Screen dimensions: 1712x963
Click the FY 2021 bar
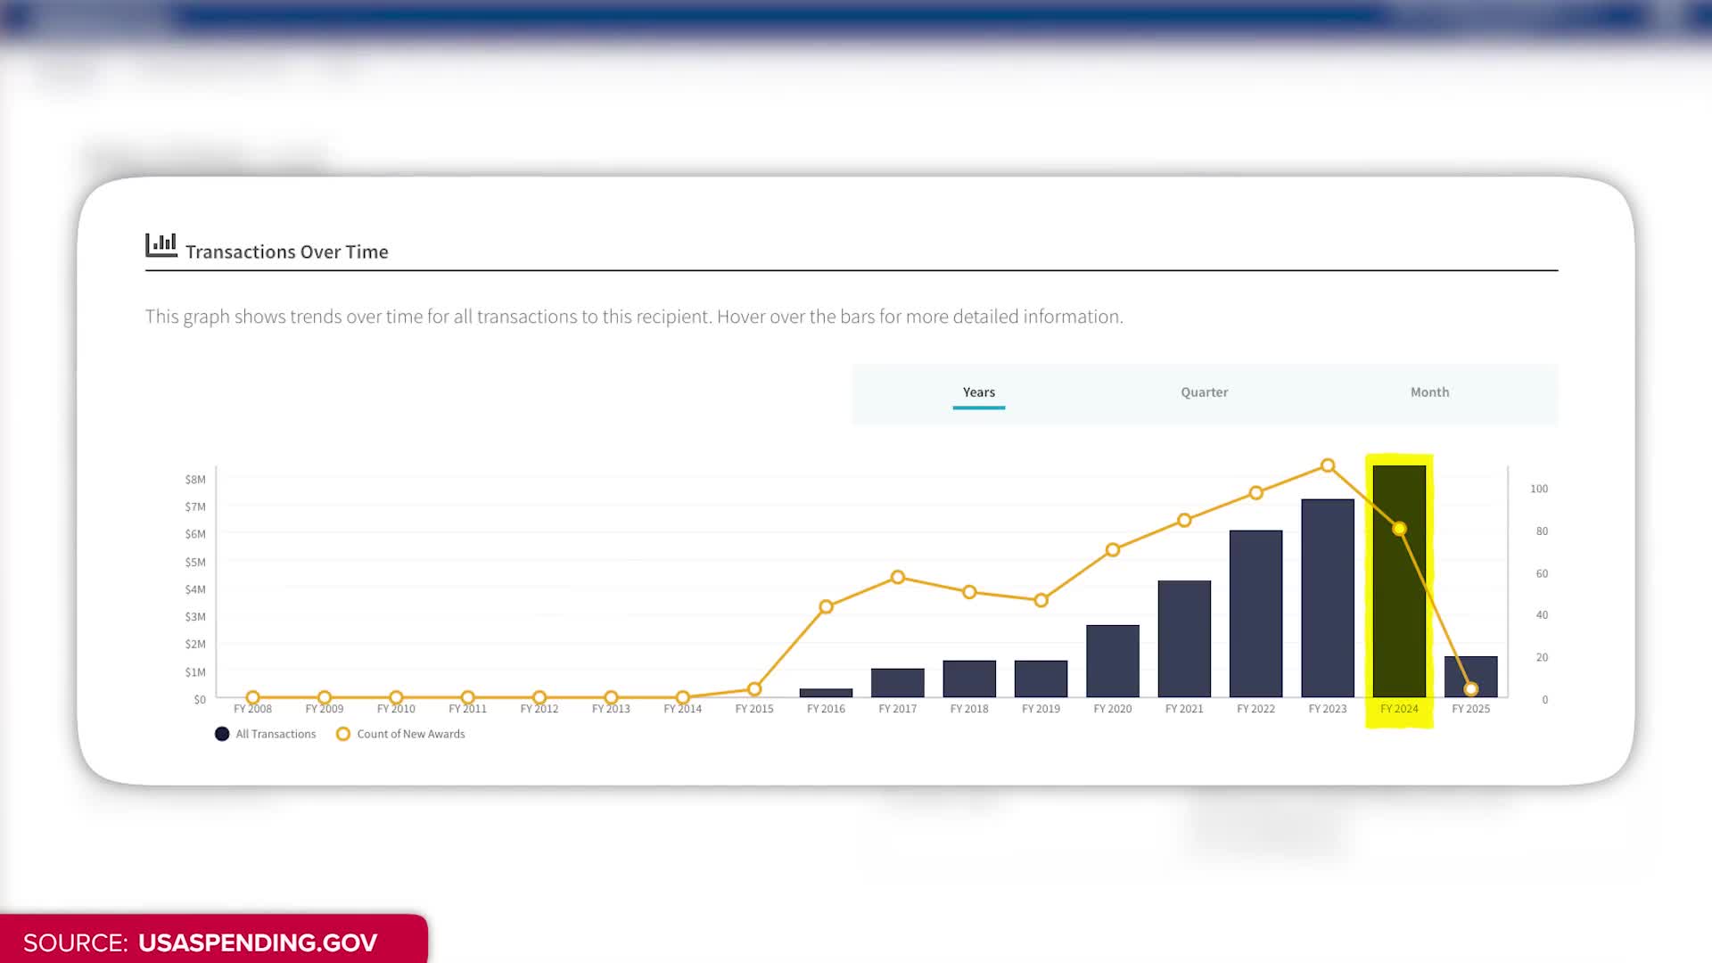point(1184,638)
